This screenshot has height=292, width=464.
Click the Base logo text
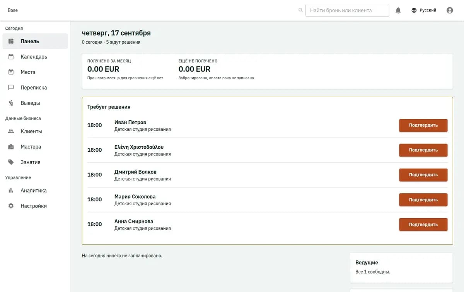point(13,10)
